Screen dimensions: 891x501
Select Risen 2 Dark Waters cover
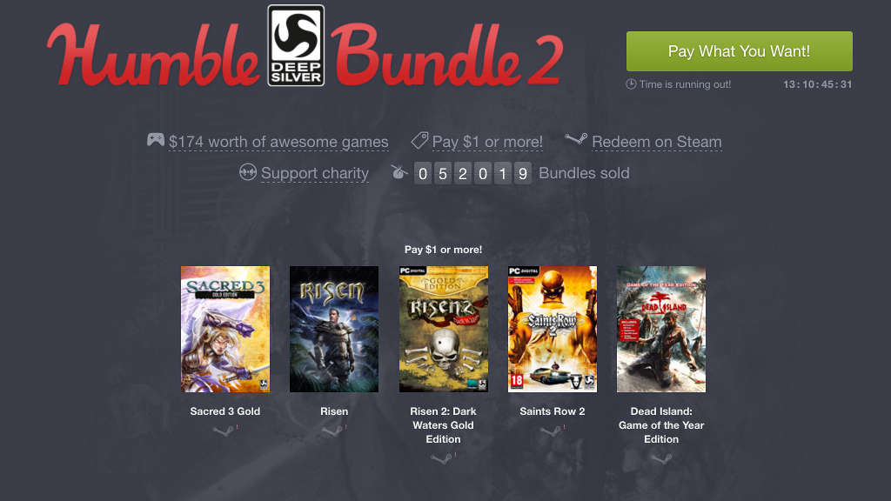pos(444,330)
